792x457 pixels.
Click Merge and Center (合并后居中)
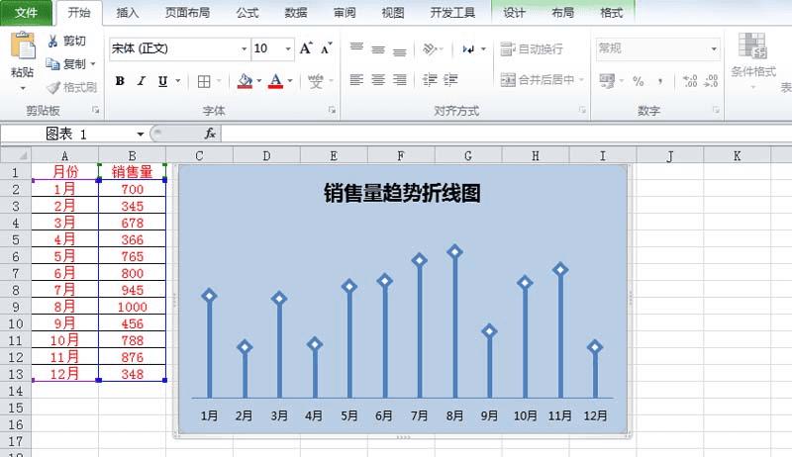[538, 80]
